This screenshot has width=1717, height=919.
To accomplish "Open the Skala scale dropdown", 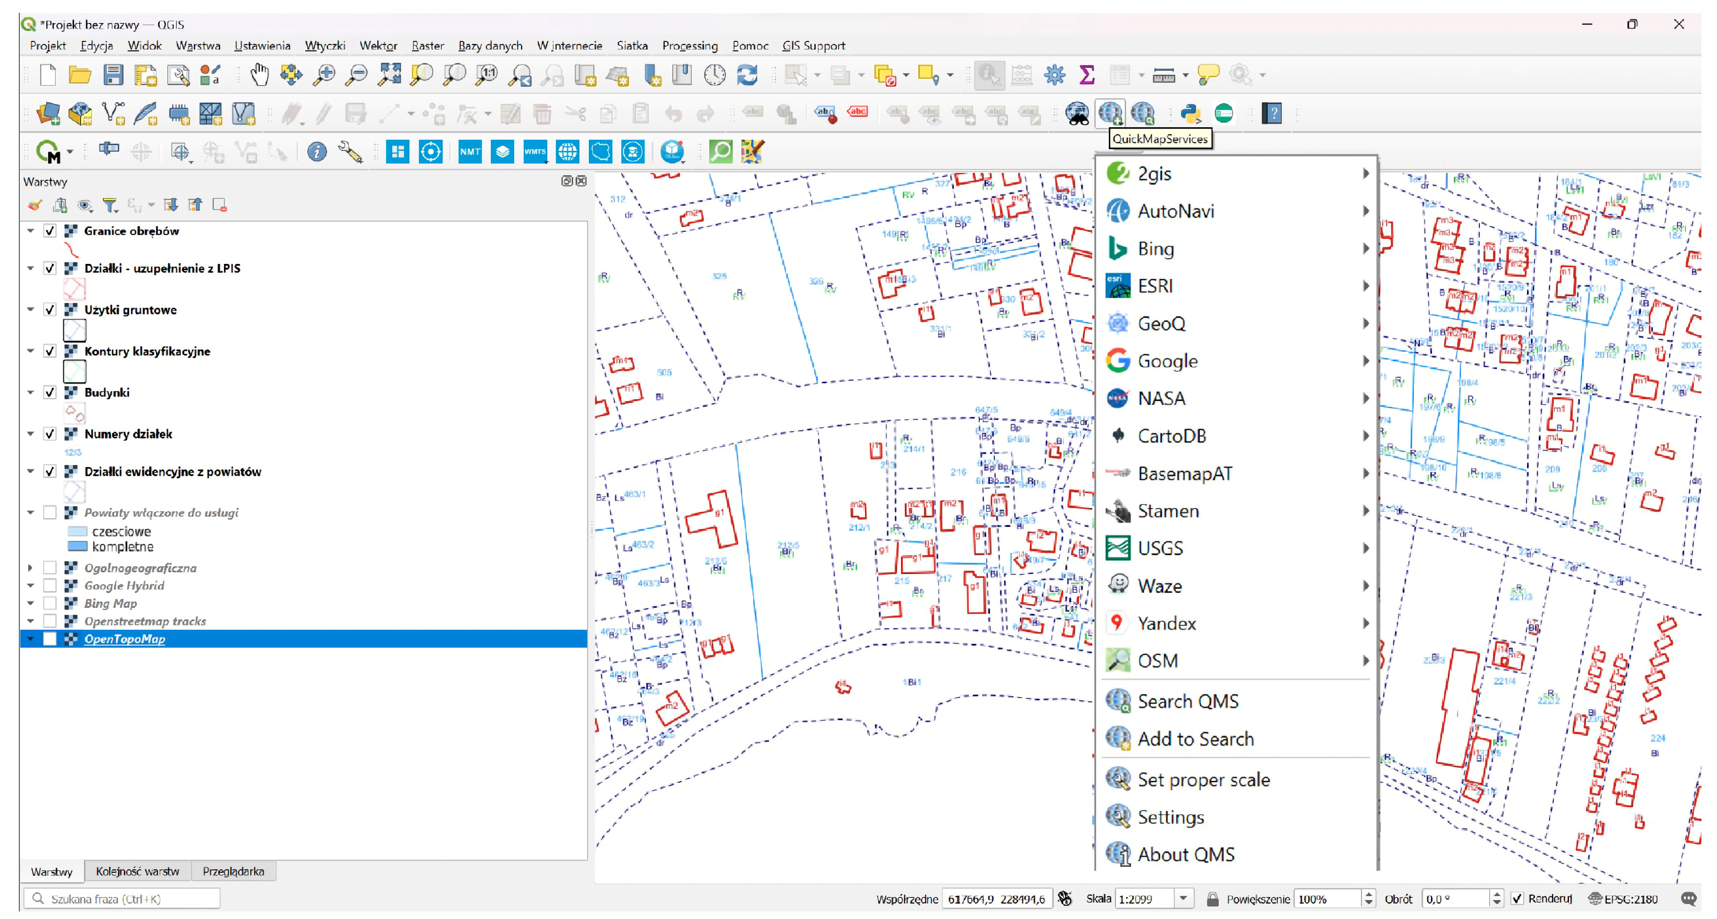I will (x=1183, y=899).
